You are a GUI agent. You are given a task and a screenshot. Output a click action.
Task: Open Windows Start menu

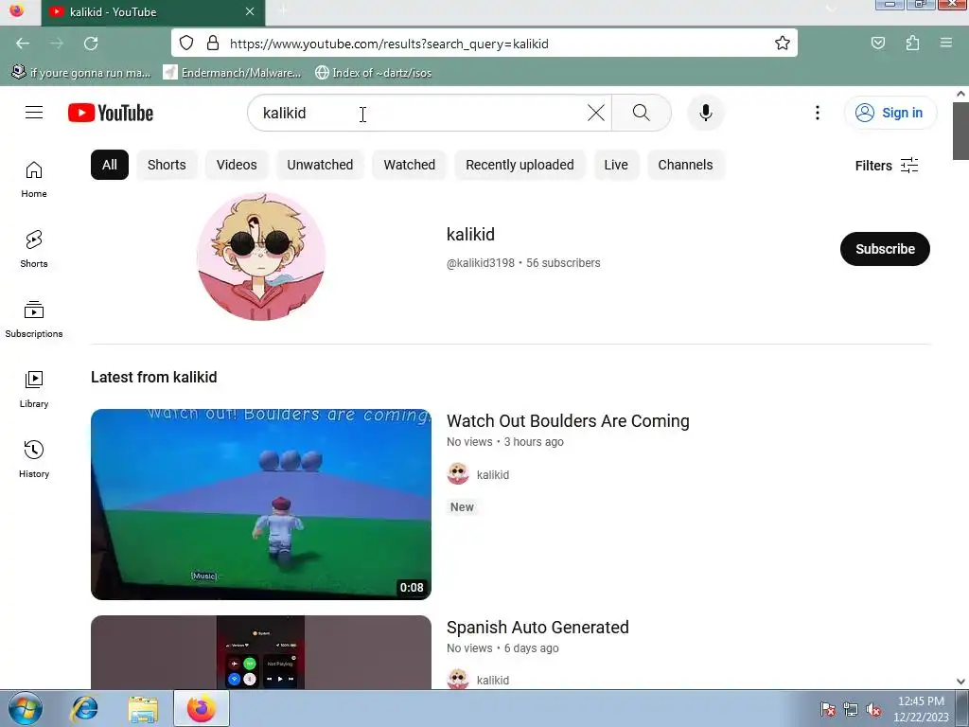[26, 708]
